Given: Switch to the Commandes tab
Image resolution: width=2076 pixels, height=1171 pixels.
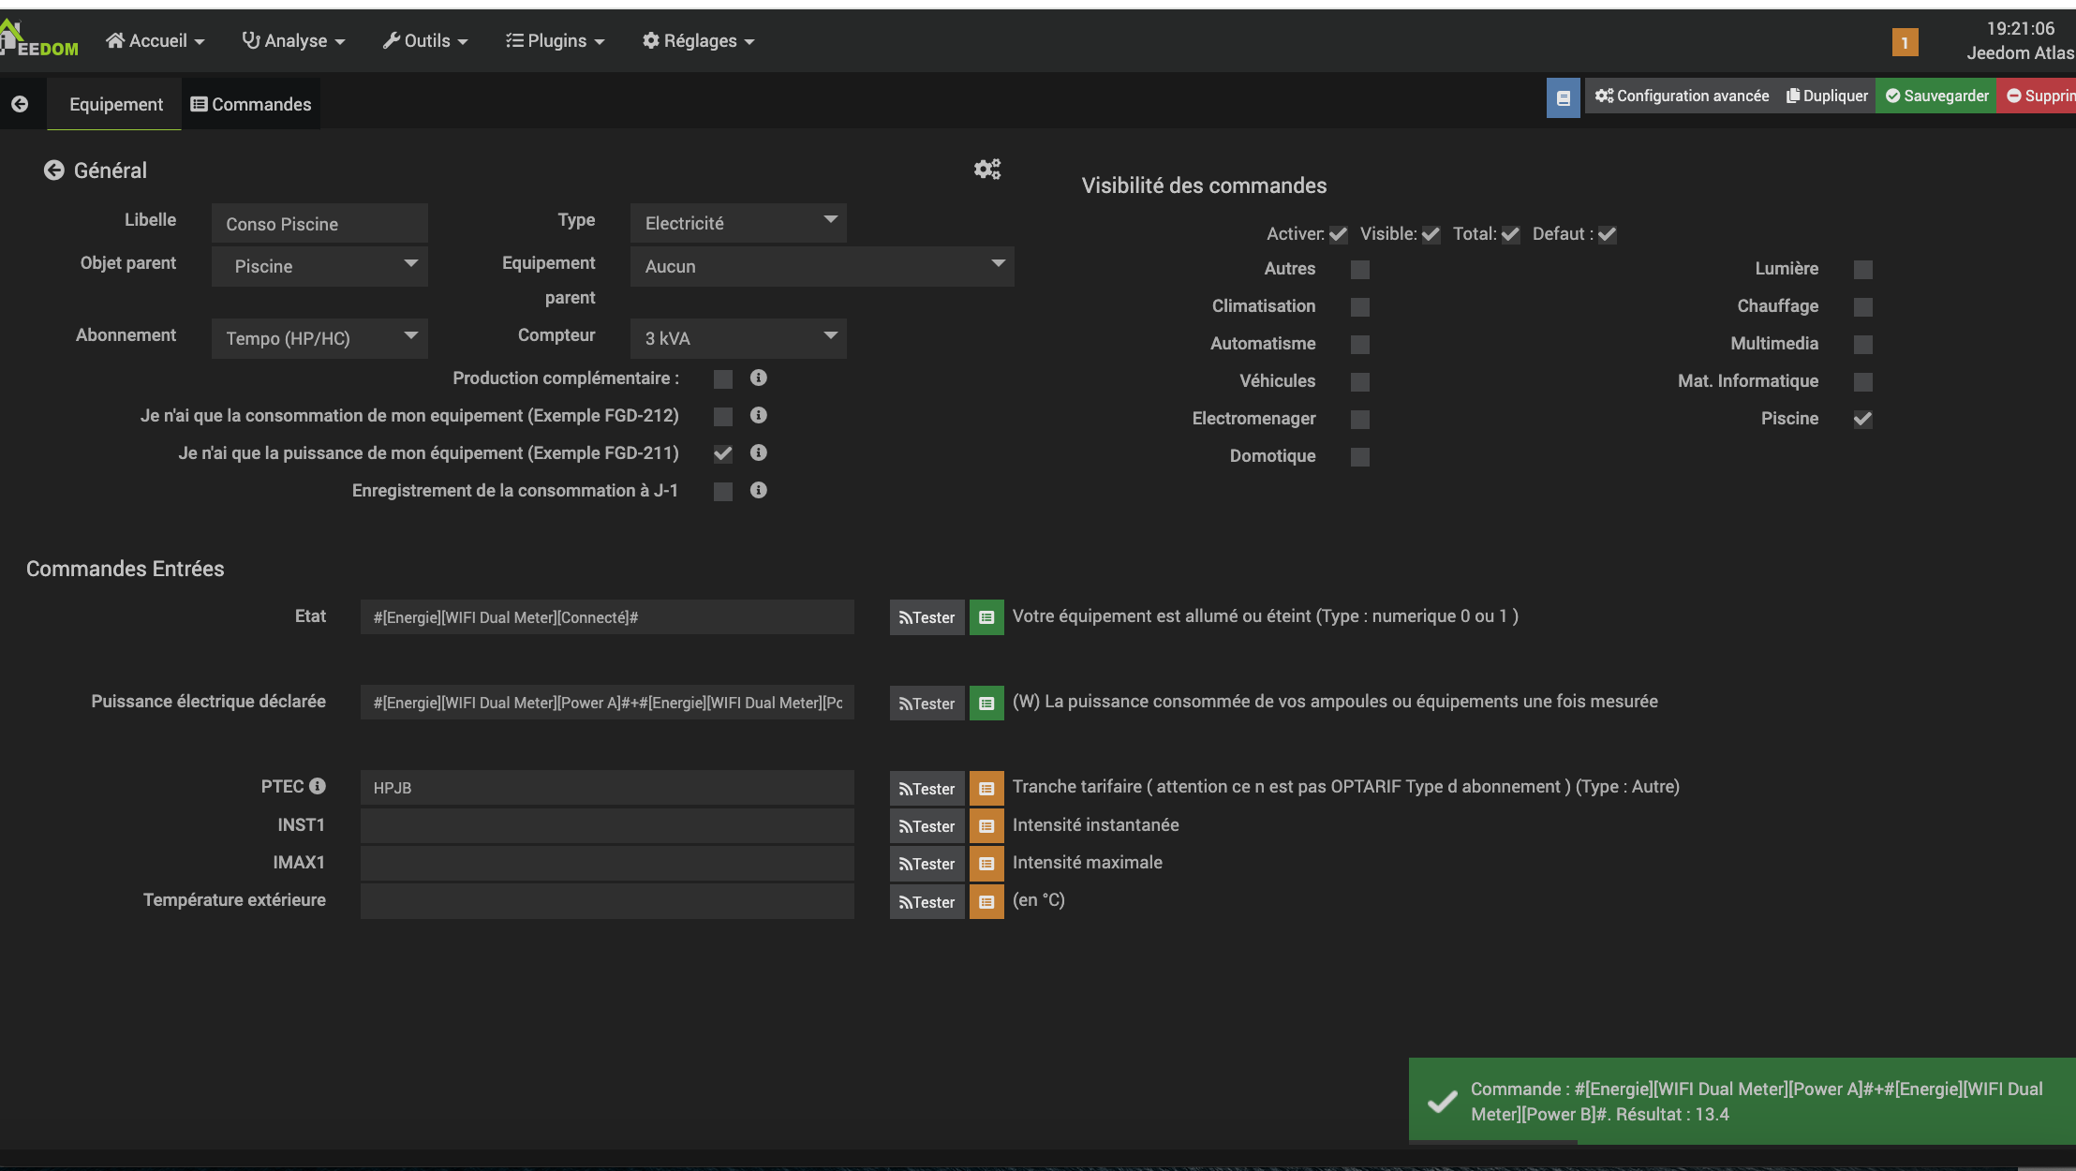Looking at the screenshot, I should point(251,104).
